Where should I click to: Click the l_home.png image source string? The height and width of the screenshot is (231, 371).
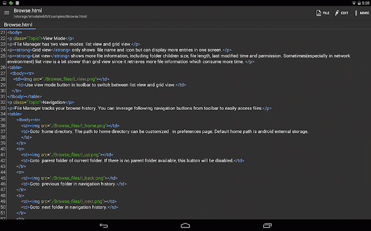pyautogui.click(x=78, y=126)
